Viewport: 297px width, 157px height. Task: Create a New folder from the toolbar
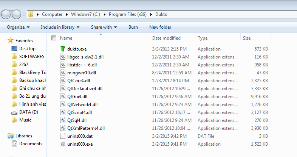pos(160,27)
